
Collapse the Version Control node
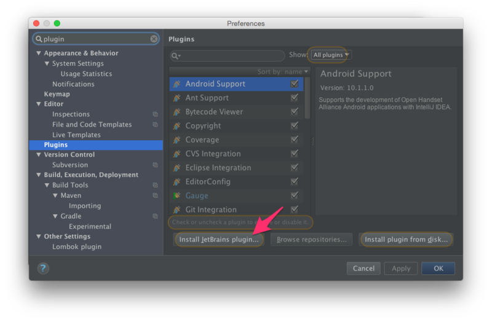pyautogui.click(x=39, y=155)
